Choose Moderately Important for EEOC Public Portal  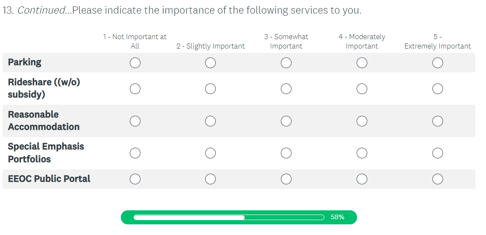(362, 179)
